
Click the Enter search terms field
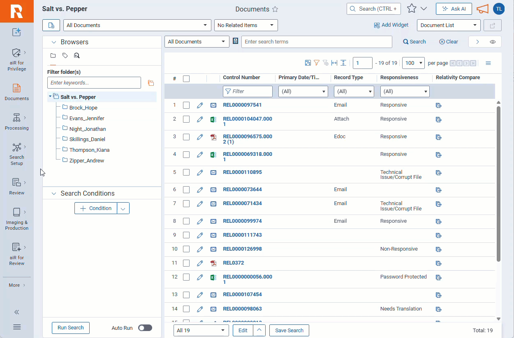click(x=317, y=41)
